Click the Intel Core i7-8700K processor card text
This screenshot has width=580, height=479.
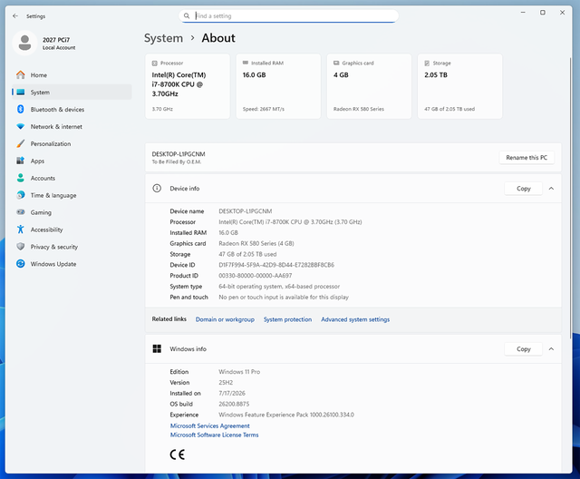coord(179,84)
